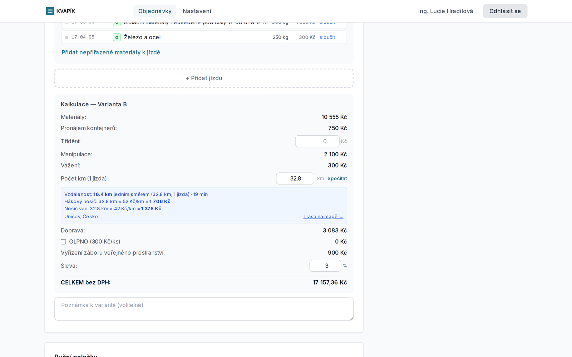Click the Doprava value 3 083 Kč
572x357 pixels.
pyautogui.click(x=335, y=231)
